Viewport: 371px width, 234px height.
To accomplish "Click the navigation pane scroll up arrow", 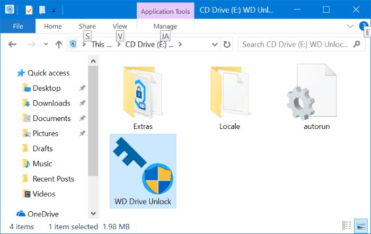I will pos(93,62).
